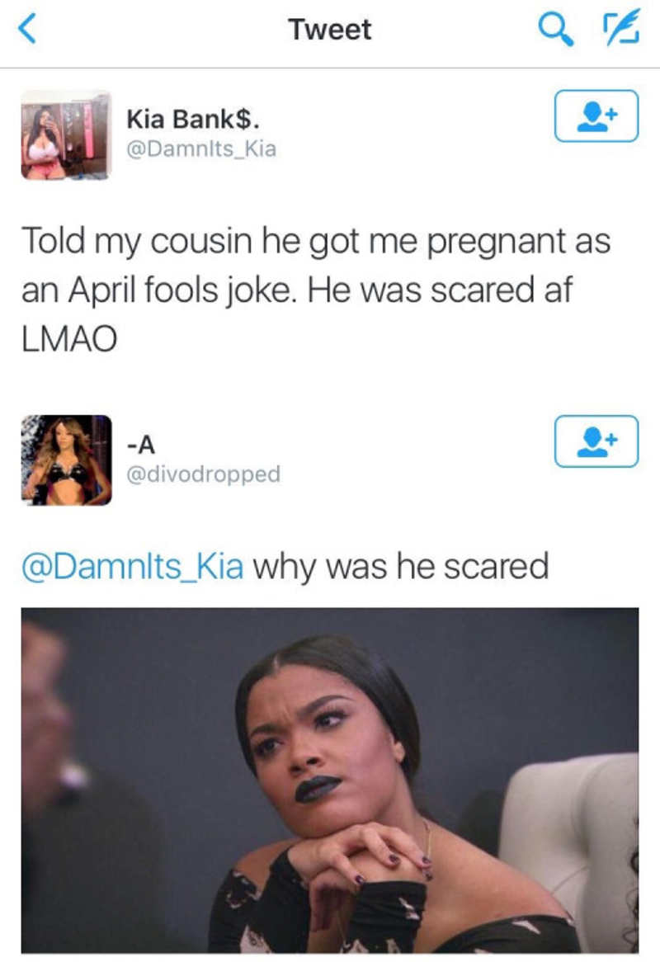Image resolution: width=660 pixels, height=962 pixels.
Task: Open the blue @DamnIts_Kia mention in reply
Action: (133, 566)
